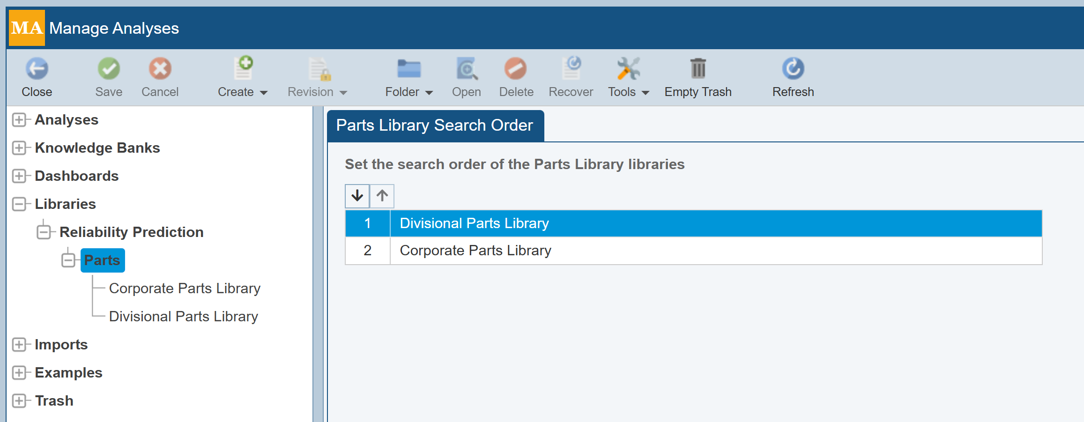Collapse the Libraries tree node
Image resolution: width=1084 pixels, height=422 pixels.
(x=19, y=204)
